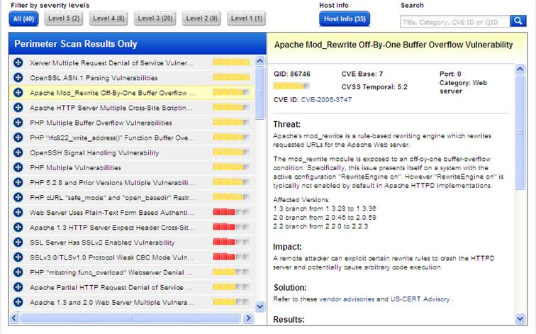Select OpenSSL ASN.1 Parsing Vulnerabilities title text
536x334 pixels.
coord(94,78)
